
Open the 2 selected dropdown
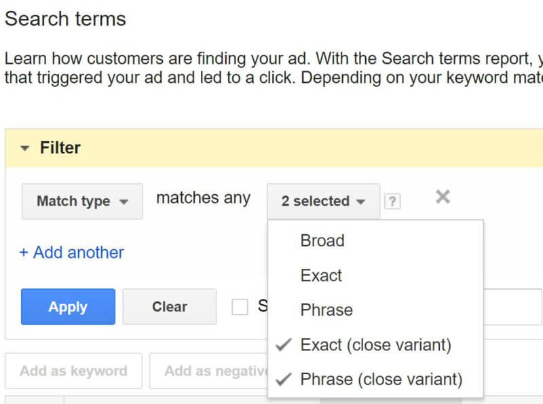click(x=324, y=201)
